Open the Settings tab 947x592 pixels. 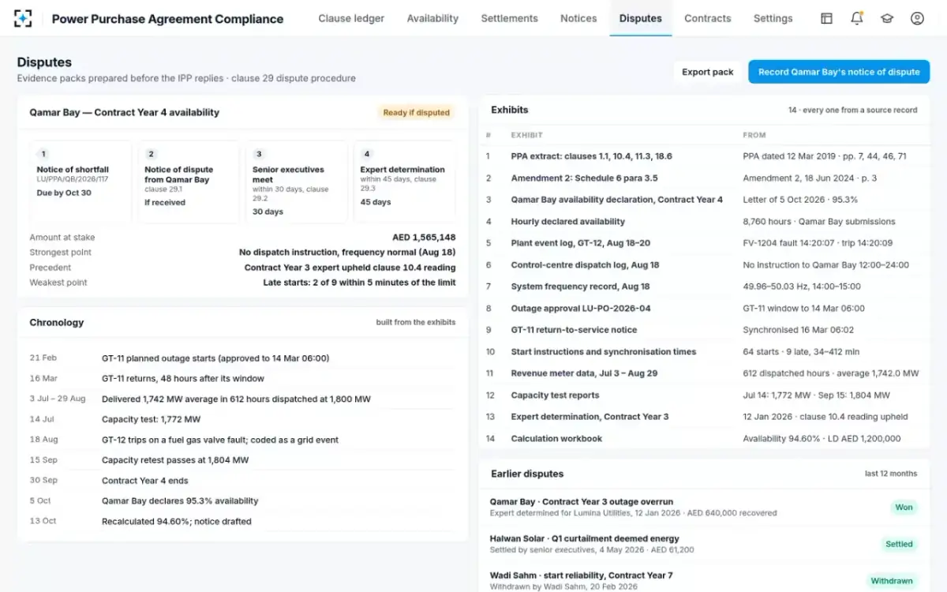tap(773, 18)
